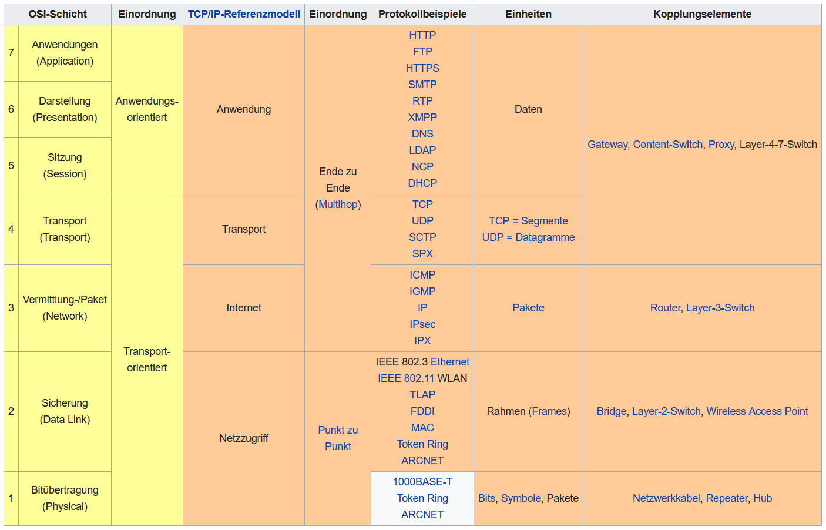Follow the Layer-2-Switch link
Image resolution: width=826 pixels, height=530 pixels.
(x=667, y=411)
